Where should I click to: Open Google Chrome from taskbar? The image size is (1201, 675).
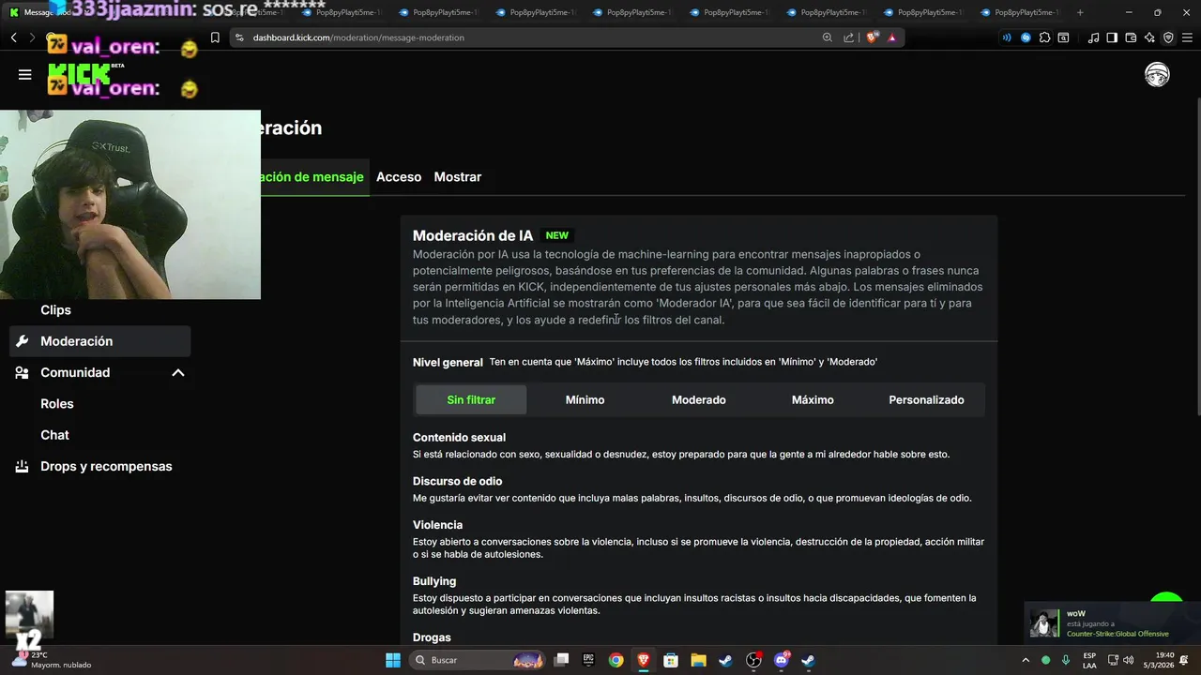(616, 660)
